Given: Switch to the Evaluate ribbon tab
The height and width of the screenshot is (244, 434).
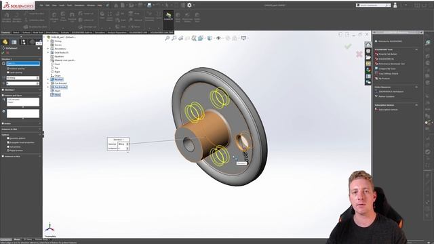Looking at the screenshot, I should 65,33.
